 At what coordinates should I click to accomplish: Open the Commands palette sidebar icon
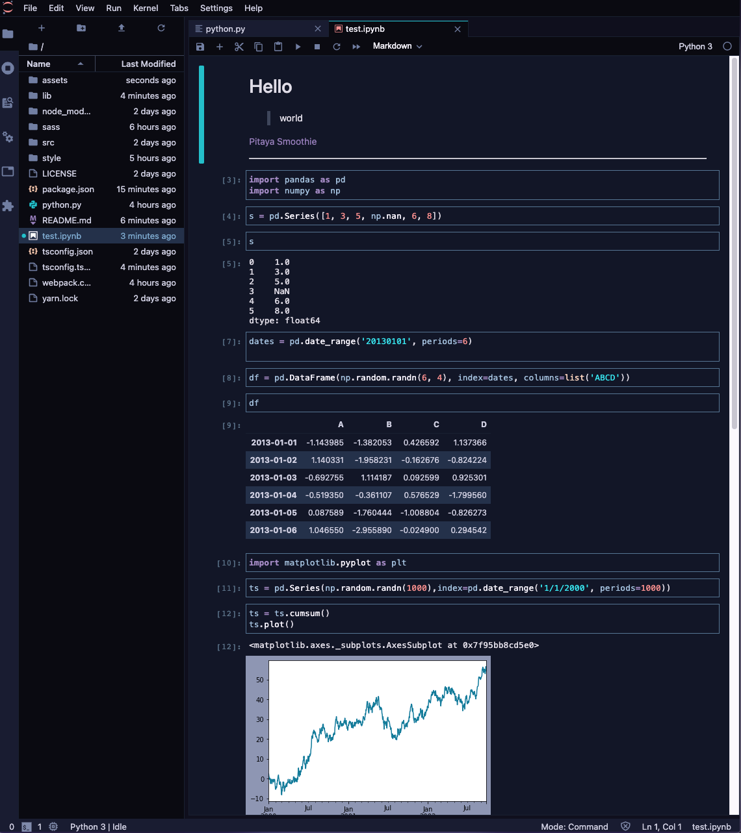coord(8,103)
